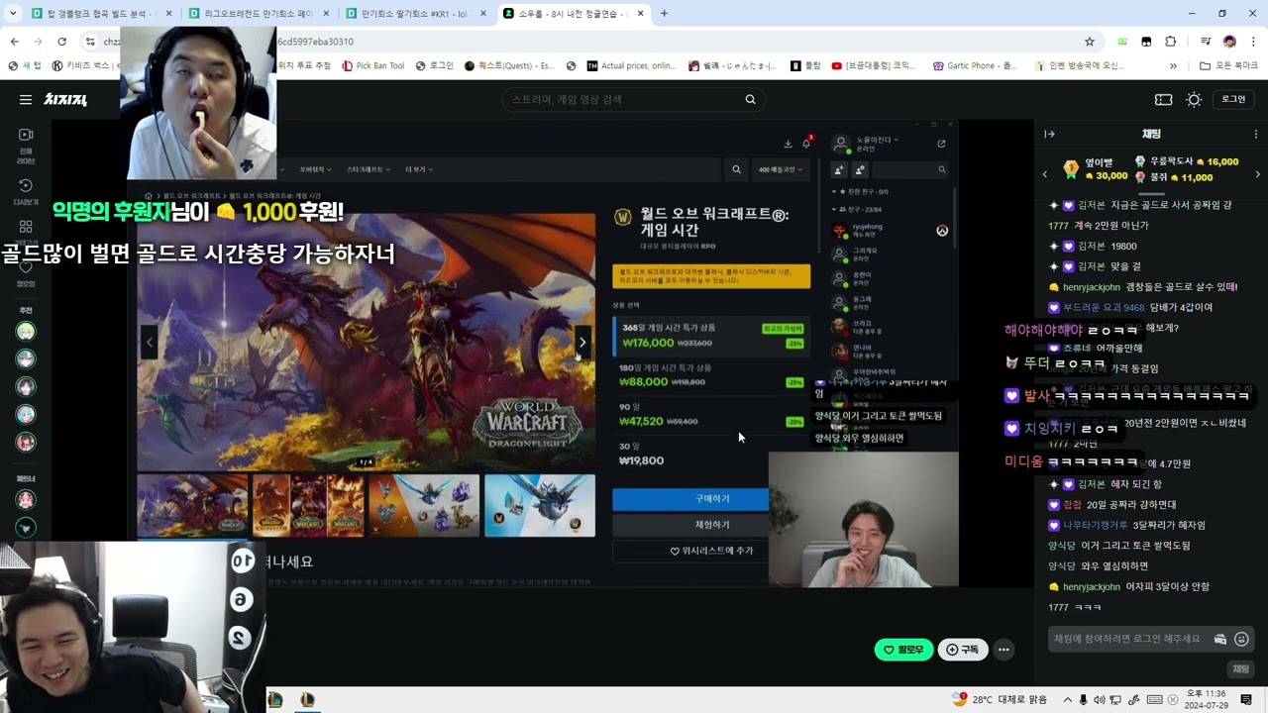Open the Windows notification center icon

tap(1246, 699)
